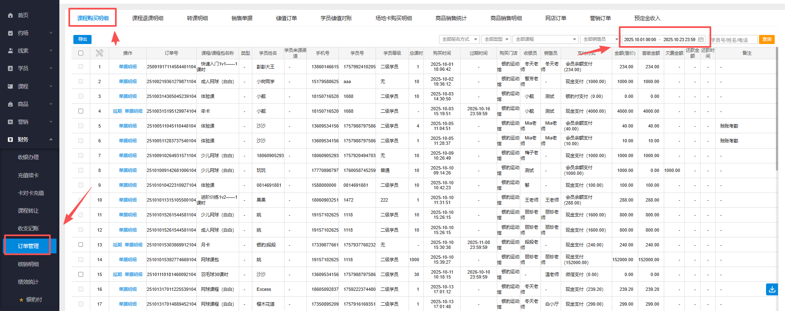785x311 pixels.
Task: Check the checkbox for row 1
Action: [x=81, y=67]
